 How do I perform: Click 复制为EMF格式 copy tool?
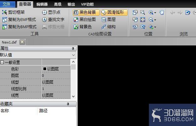pyautogui.click(x=19, y=19)
